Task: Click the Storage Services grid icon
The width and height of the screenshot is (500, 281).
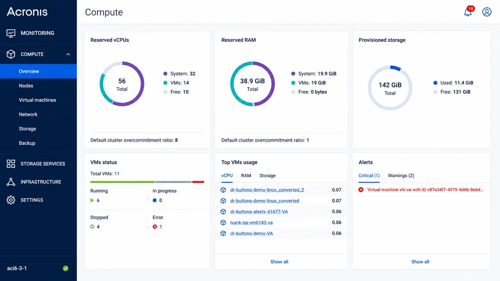Action: (x=11, y=164)
